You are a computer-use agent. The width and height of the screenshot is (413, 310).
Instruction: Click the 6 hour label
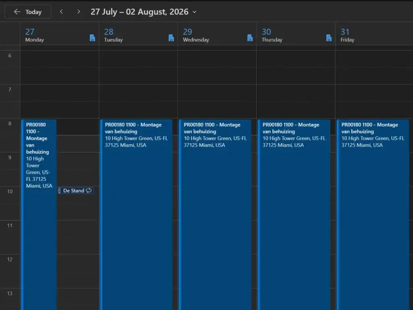click(10, 56)
